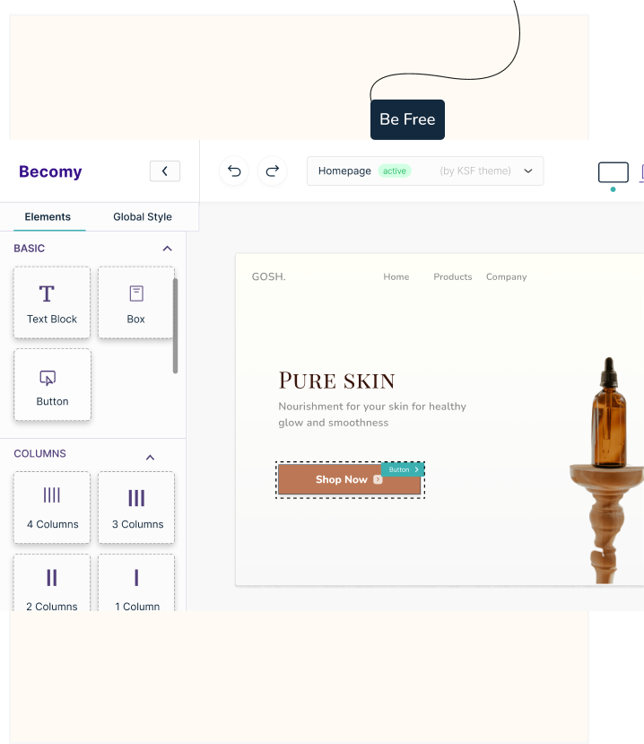The height and width of the screenshot is (744, 644).
Task: Switch to the Global Style tab
Action: point(142,217)
